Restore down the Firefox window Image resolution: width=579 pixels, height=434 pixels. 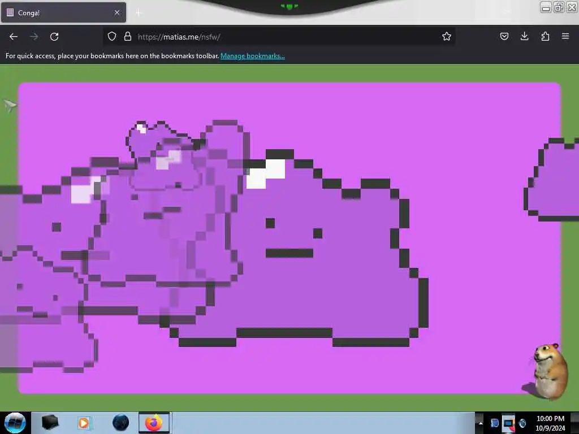pos(559,7)
